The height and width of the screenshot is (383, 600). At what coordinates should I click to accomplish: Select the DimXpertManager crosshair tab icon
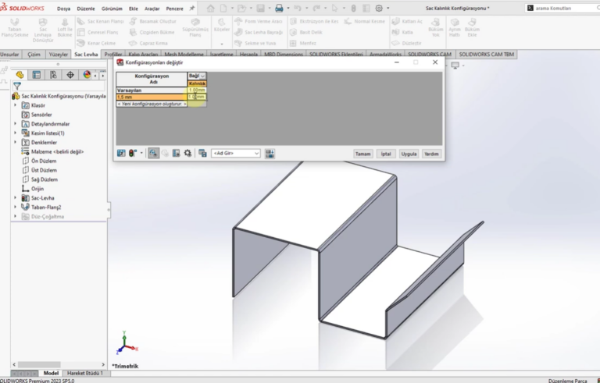70,75
